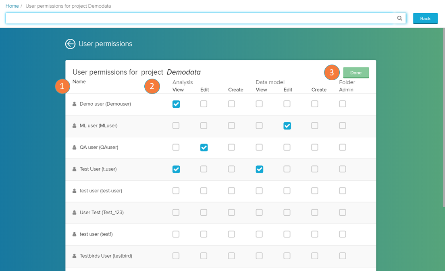445x271 pixels.
Task: Uncheck Analysis View for Demo user
Action: click(x=176, y=104)
